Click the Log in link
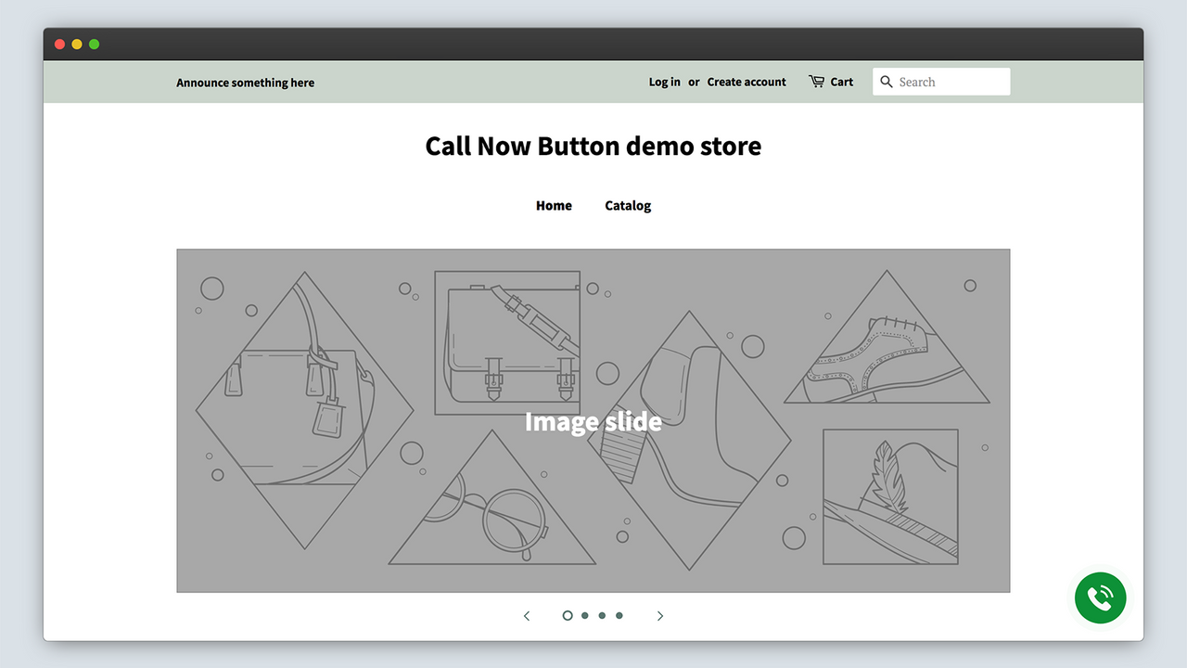Viewport: 1187px width, 668px height. (664, 82)
